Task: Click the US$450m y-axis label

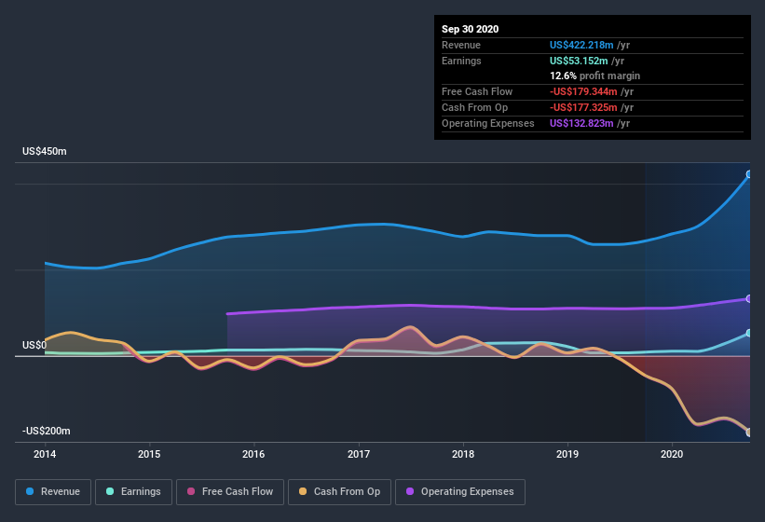Action: pyautogui.click(x=45, y=151)
